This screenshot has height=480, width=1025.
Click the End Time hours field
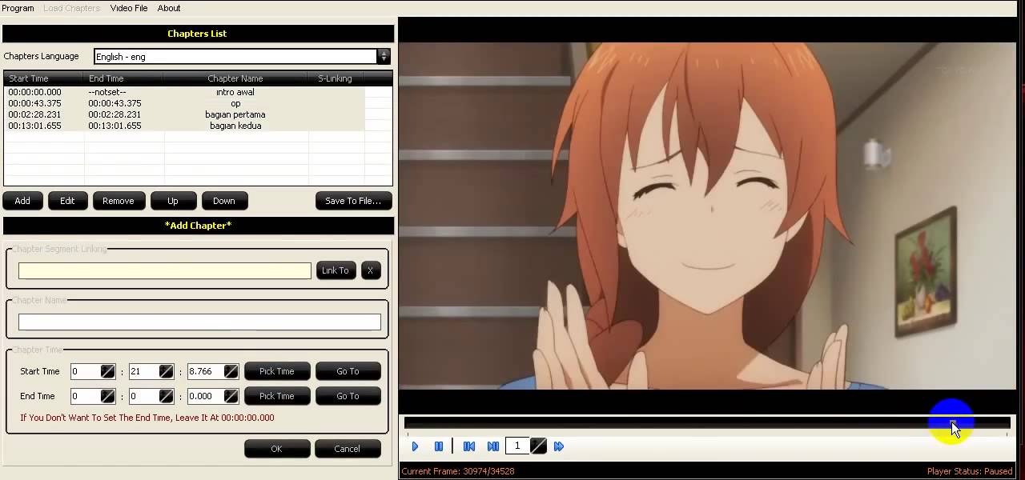tap(85, 396)
